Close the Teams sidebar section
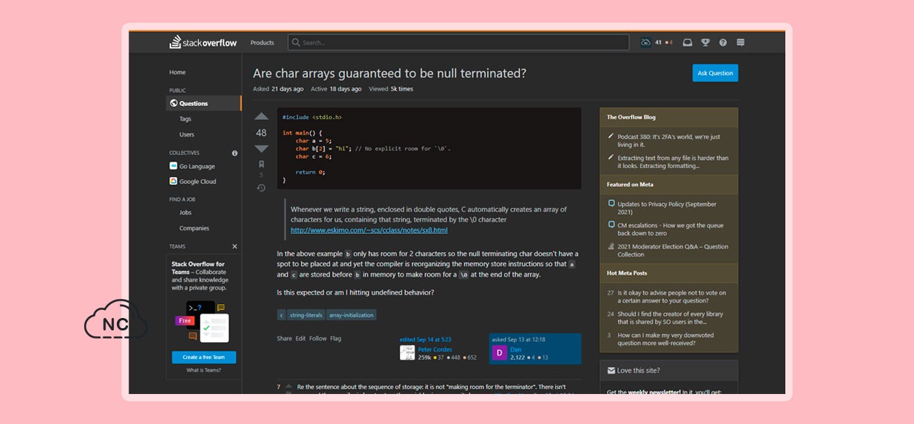914x424 pixels. [235, 246]
